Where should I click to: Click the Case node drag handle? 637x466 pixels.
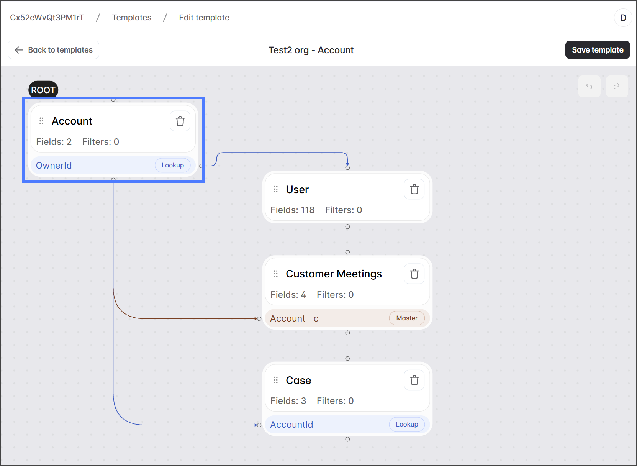point(275,380)
